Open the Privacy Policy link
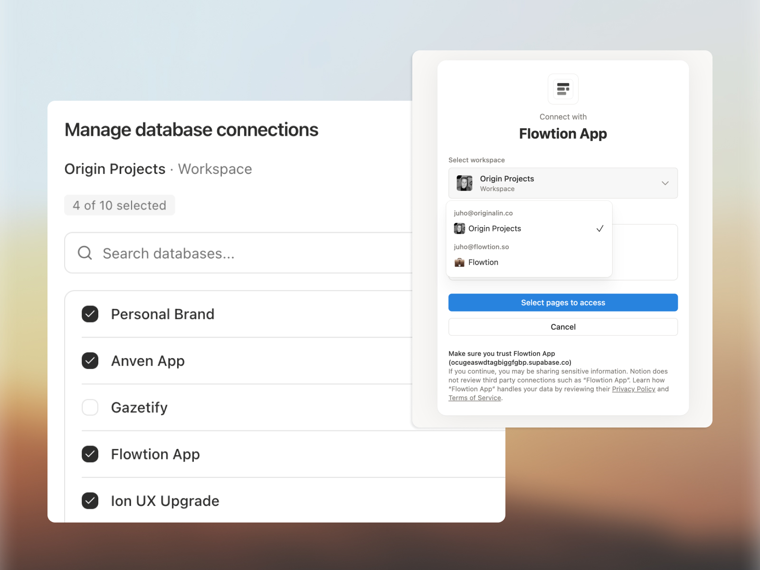Image resolution: width=760 pixels, height=570 pixels. point(633,389)
